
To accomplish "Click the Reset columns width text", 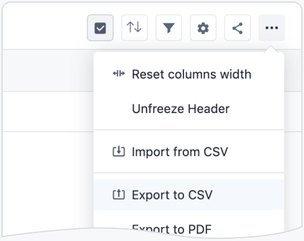I will (192, 74).
